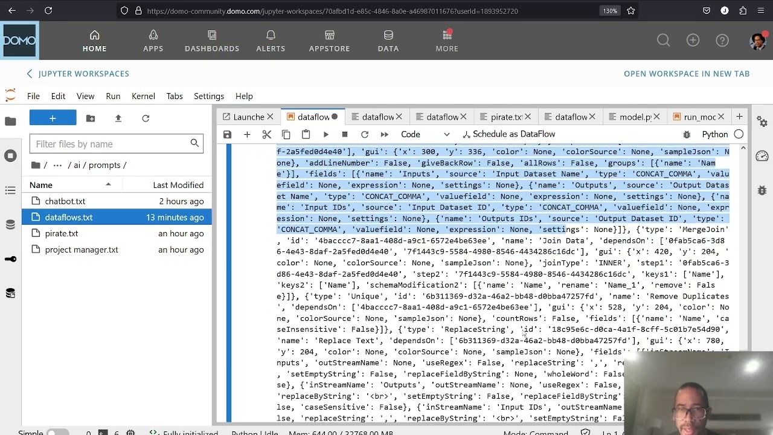Viewport: 773px width, 435px height.
Task: Go back to Jupyter Workspaces
Action: click(78, 74)
